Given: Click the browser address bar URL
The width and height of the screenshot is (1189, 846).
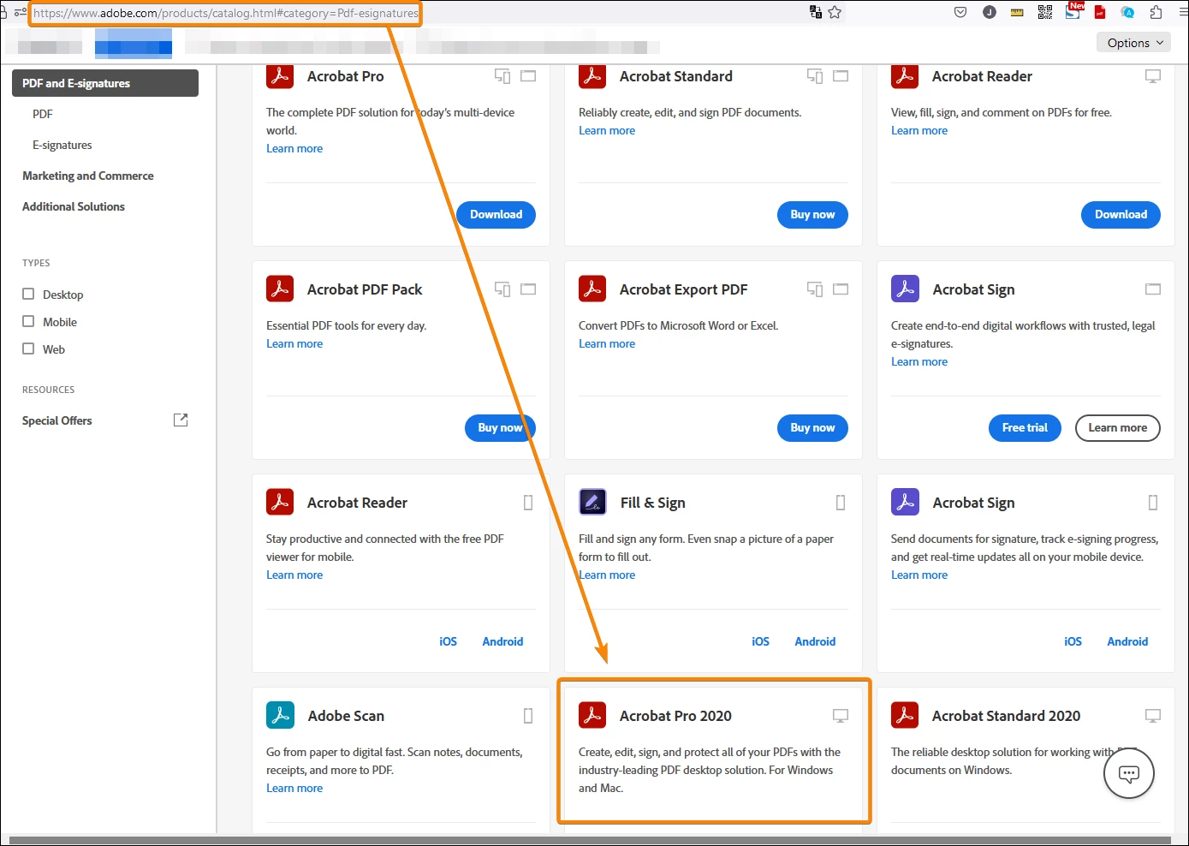Looking at the screenshot, I should [x=226, y=13].
